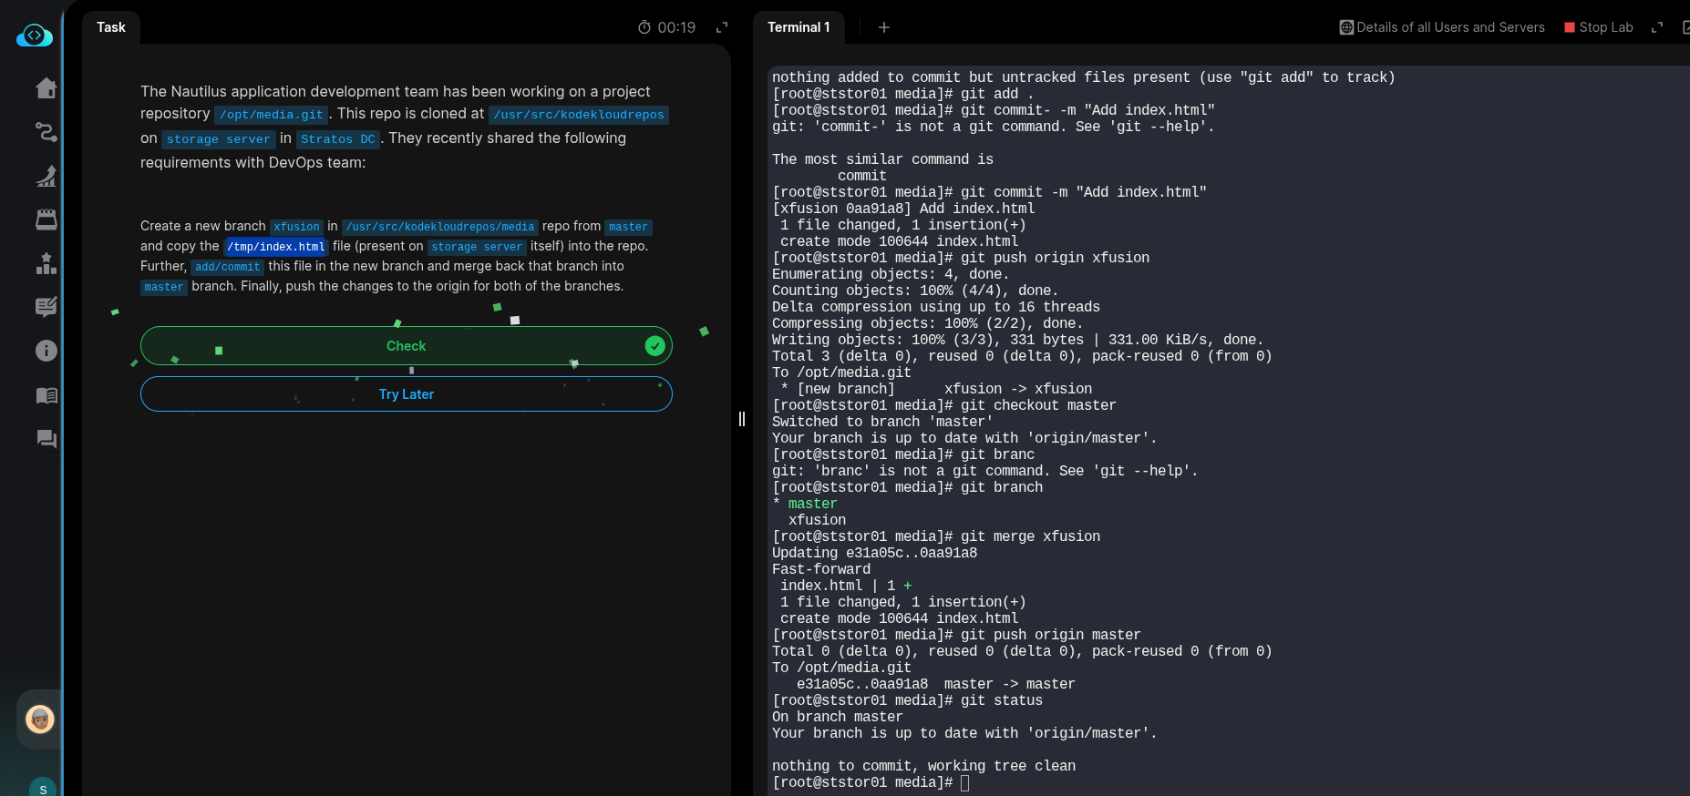1690x796 pixels.
Task: Open terminal in a new window
Action: tap(1685, 27)
